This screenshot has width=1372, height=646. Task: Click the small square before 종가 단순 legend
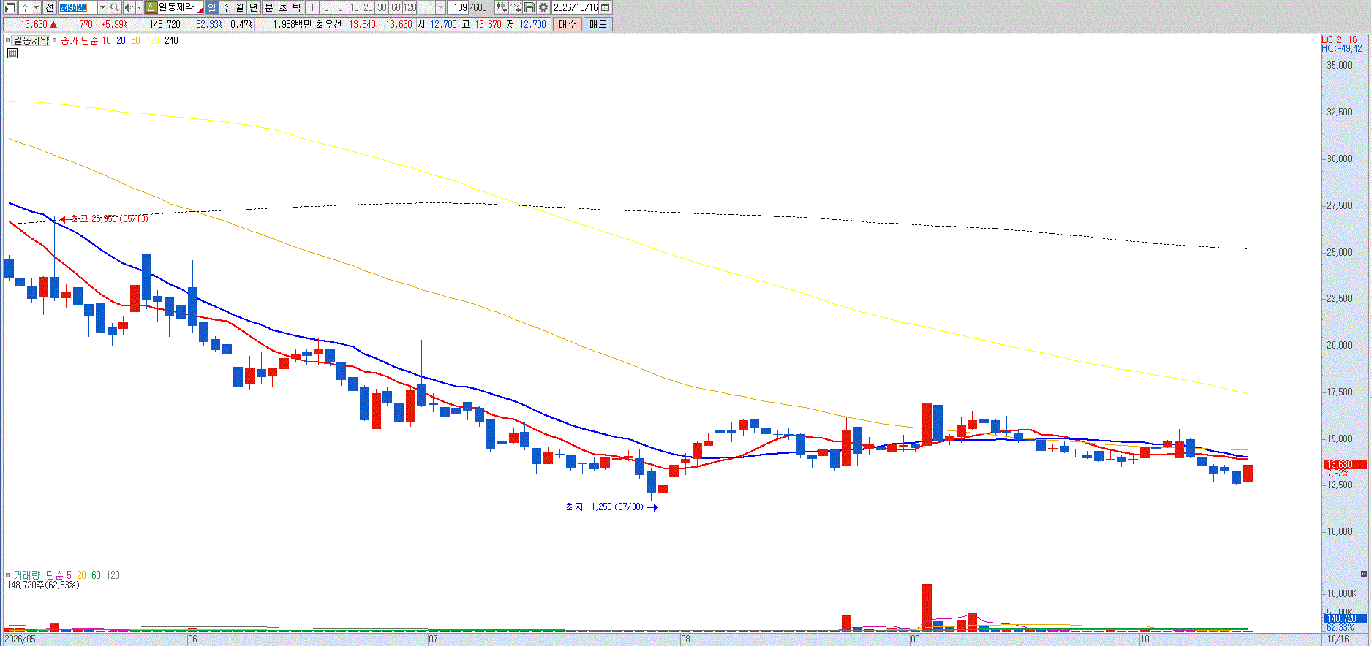(56, 41)
